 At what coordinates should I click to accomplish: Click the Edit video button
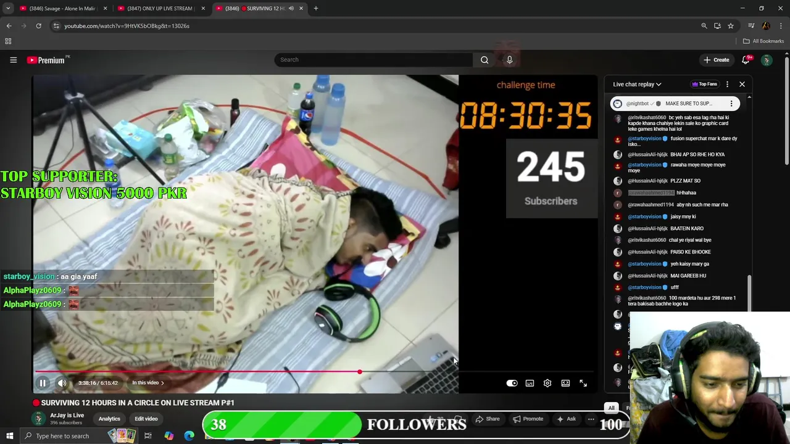coord(146,419)
